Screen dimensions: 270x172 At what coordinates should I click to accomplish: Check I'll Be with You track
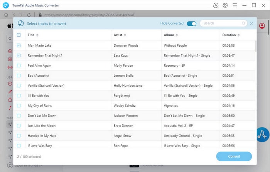pyautogui.click(x=19, y=96)
